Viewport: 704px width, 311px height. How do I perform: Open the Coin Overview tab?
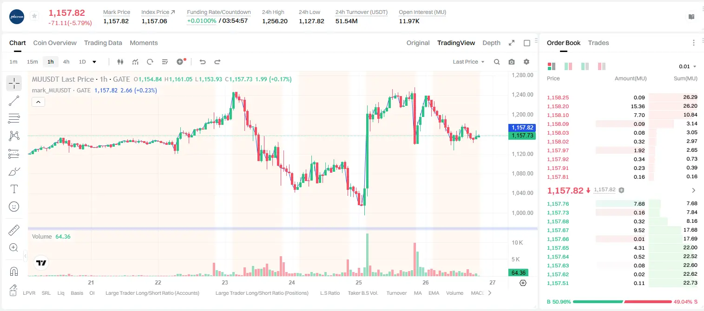[x=55, y=43]
